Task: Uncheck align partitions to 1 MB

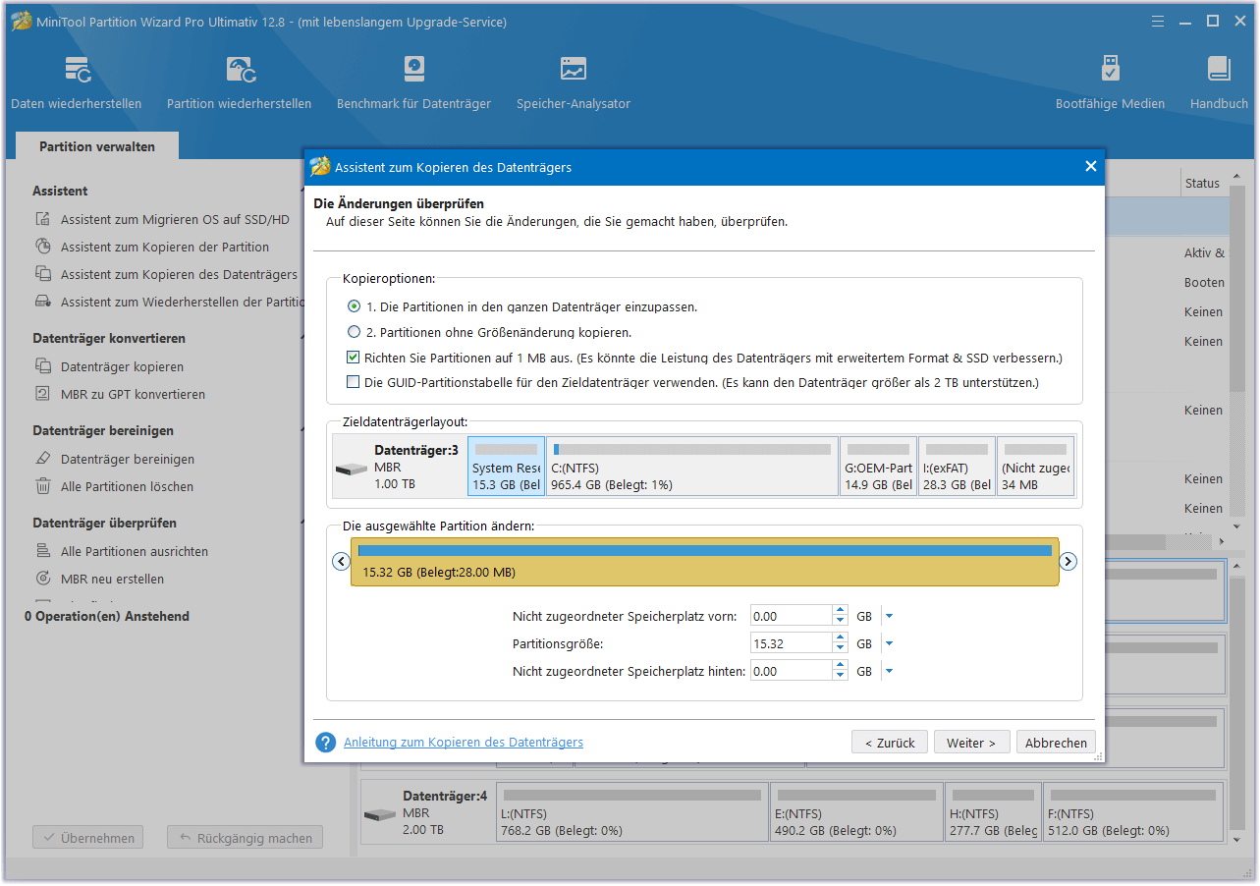Action: click(354, 358)
